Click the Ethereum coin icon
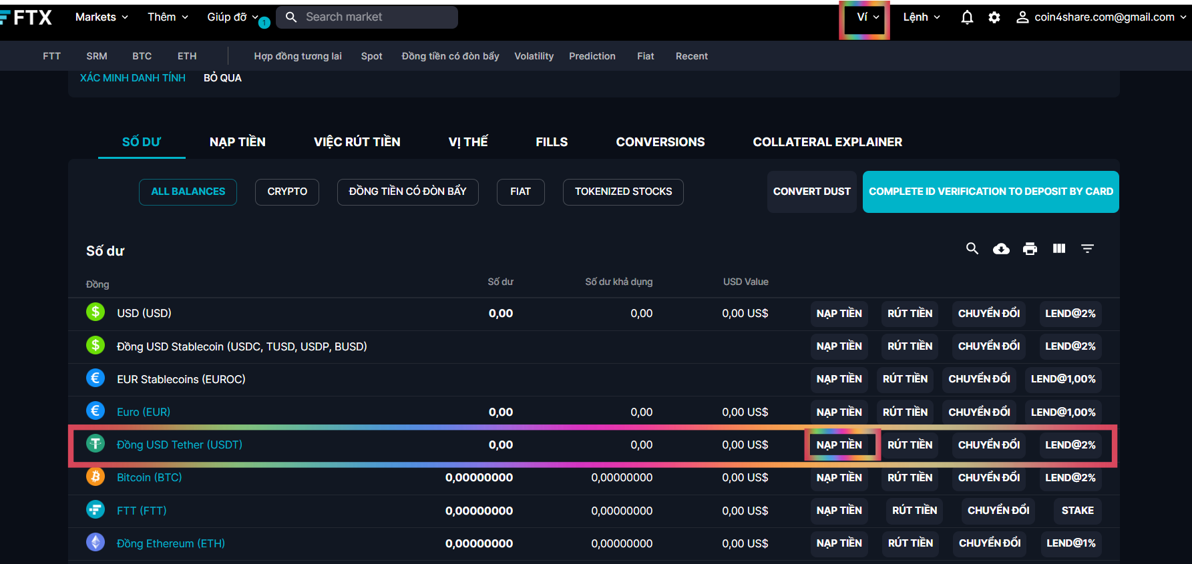Screen dimensions: 1192x564 (95, 542)
